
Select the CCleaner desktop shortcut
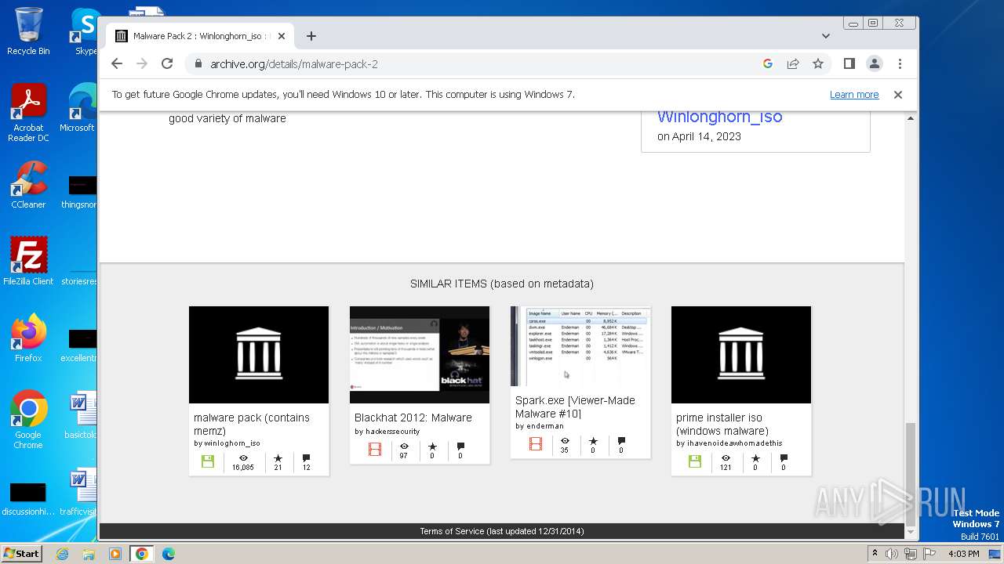[x=28, y=185]
